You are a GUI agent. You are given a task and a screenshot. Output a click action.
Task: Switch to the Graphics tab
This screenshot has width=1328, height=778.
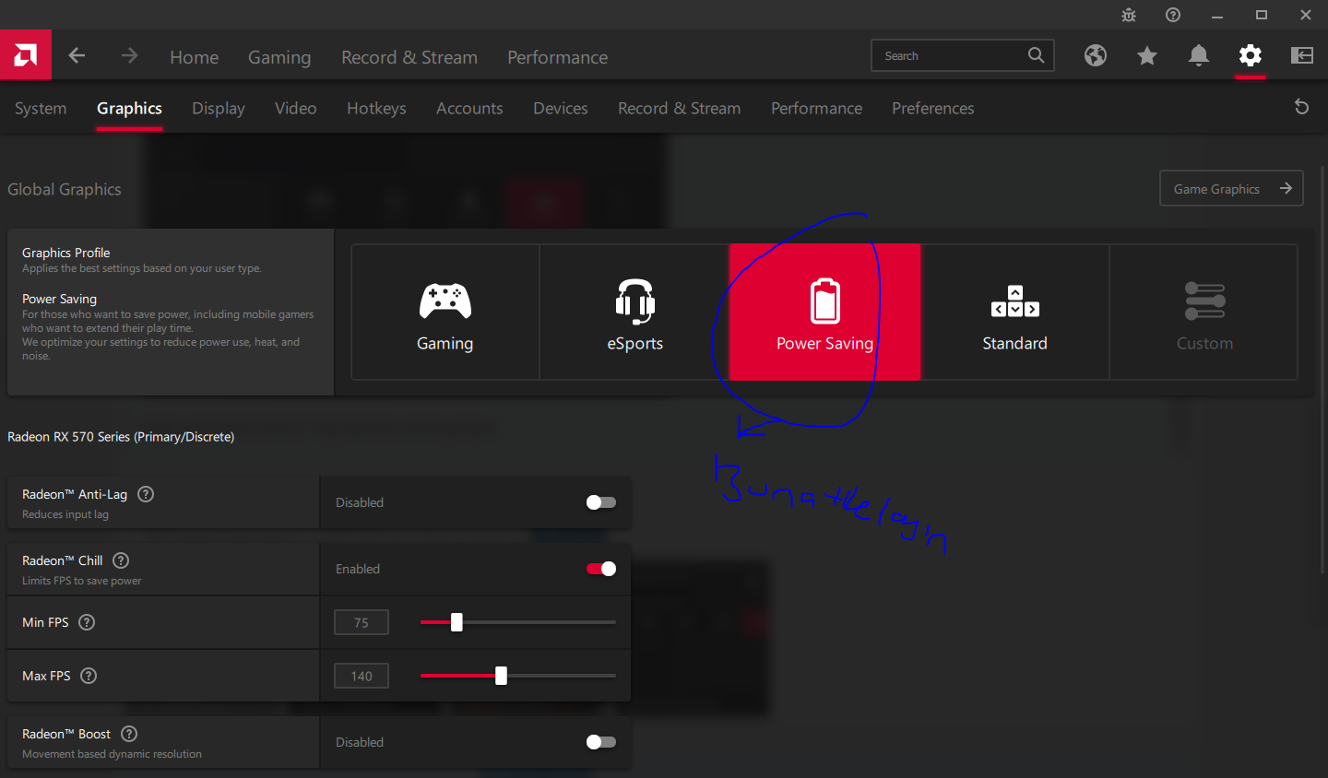pos(130,108)
